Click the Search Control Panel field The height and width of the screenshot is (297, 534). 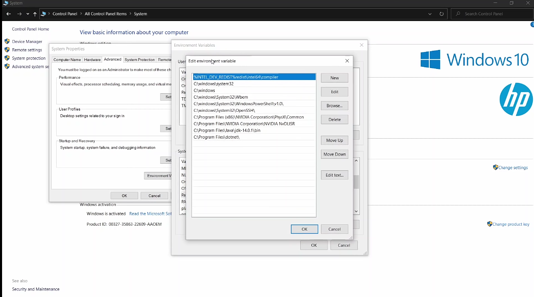[492, 14]
